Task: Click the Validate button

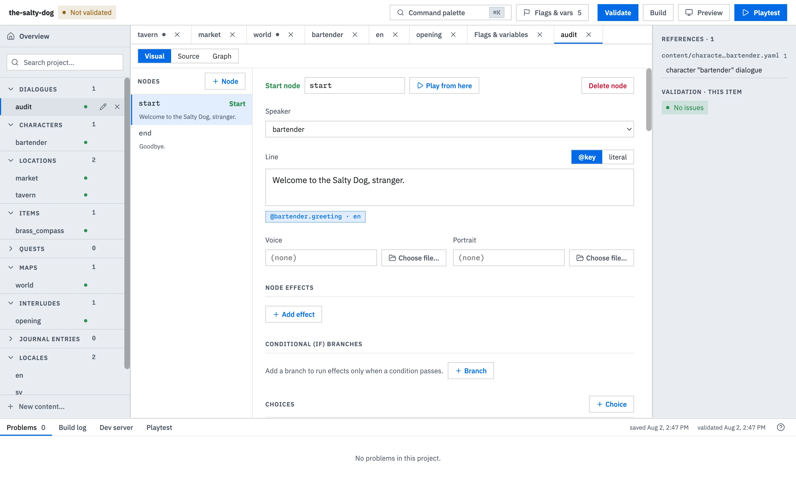Action: tap(618, 13)
